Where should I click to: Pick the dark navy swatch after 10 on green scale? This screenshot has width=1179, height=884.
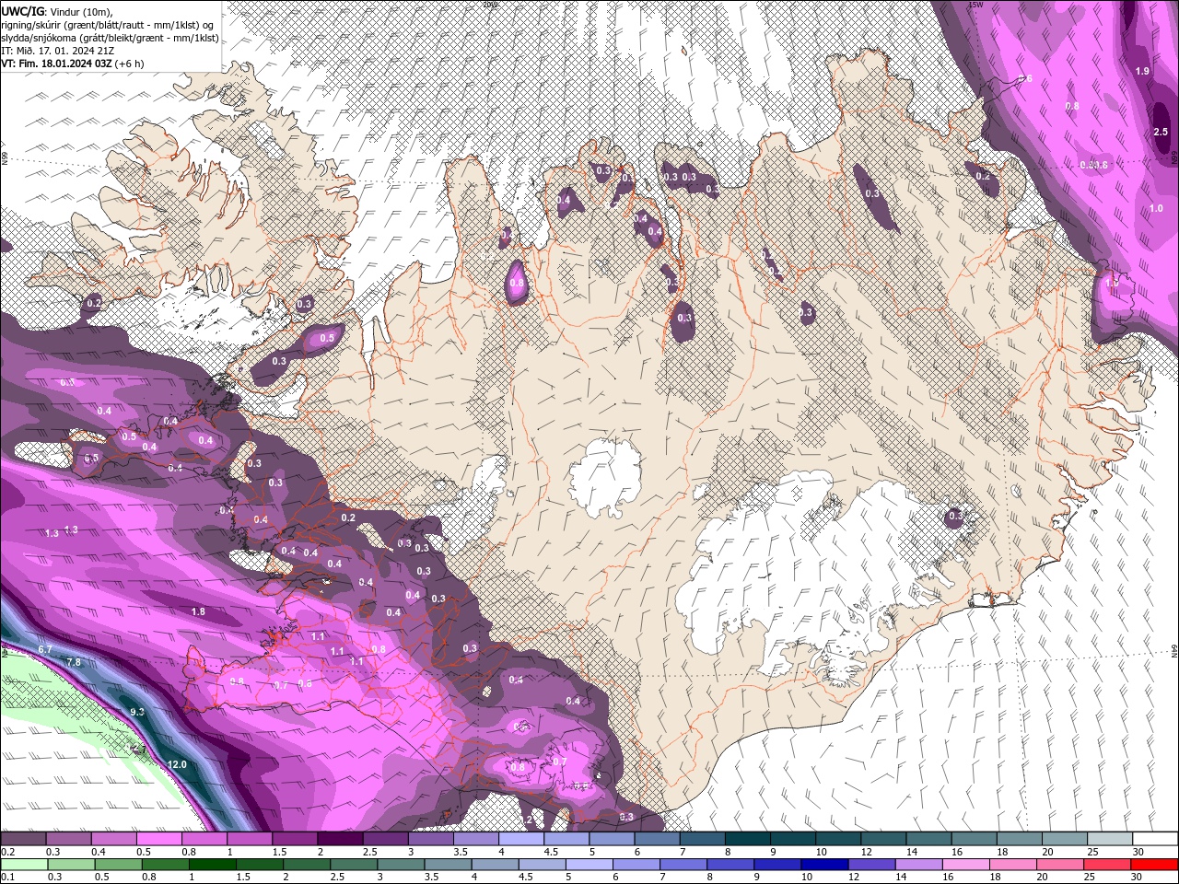pyautogui.click(x=825, y=865)
